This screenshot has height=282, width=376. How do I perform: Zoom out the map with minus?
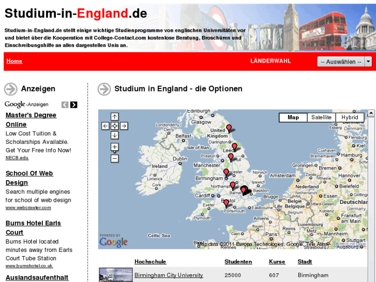pyautogui.click(x=115, y=159)
